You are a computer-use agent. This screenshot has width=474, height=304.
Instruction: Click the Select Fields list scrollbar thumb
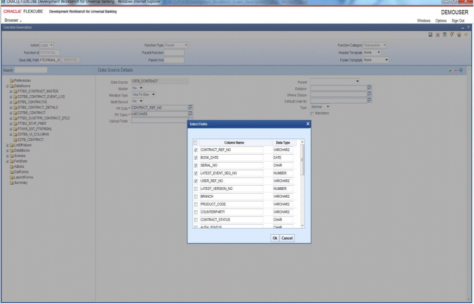tap(302, 160)
